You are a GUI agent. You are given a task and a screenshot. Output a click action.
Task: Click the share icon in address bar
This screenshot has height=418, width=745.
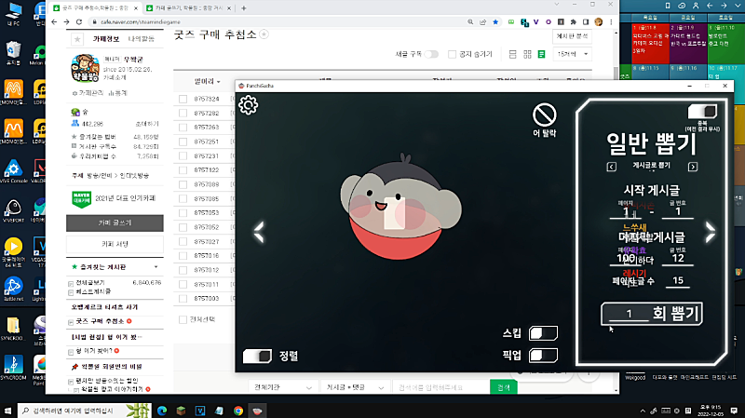pos(483,21)
